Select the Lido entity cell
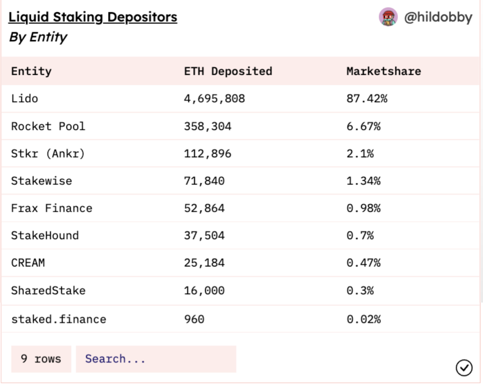This screenshot has height=385, width=483. pos(25,98)
